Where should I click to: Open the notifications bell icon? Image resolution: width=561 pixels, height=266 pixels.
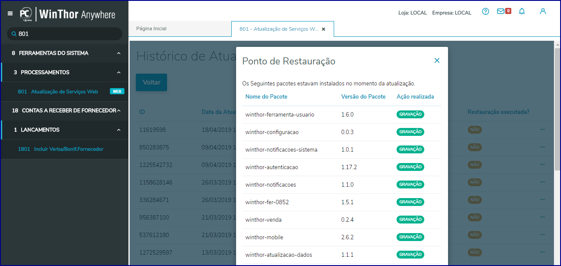522,12
